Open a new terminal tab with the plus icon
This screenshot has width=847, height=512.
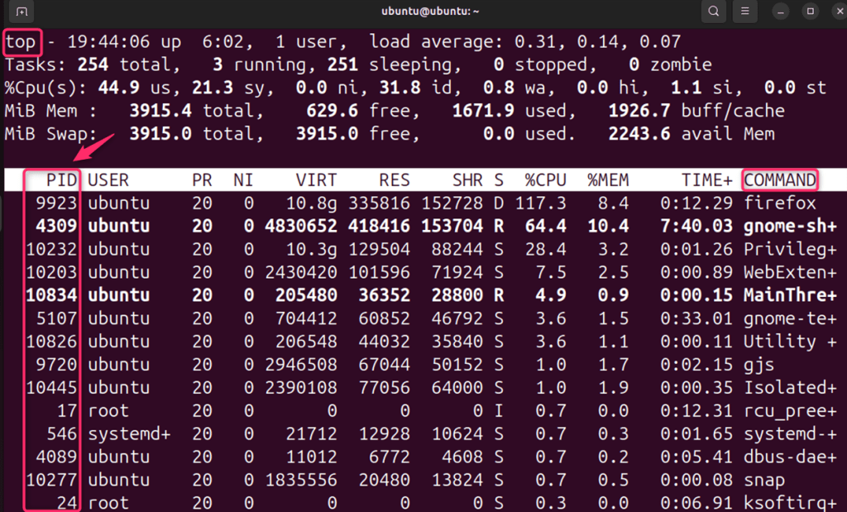tap(21, 11)
